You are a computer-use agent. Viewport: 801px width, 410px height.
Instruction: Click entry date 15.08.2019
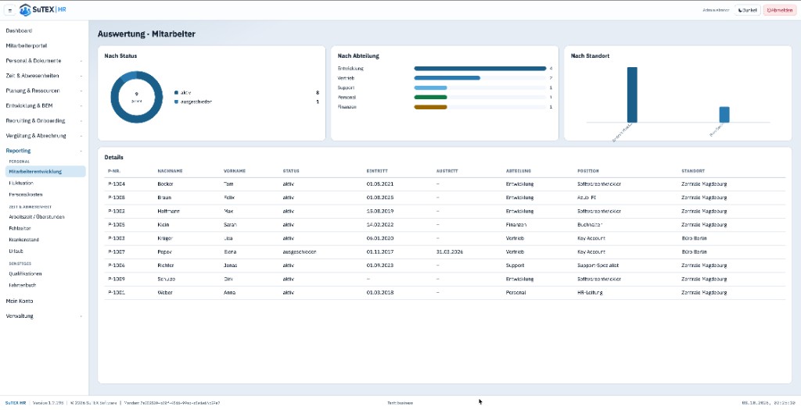(380, 211)
